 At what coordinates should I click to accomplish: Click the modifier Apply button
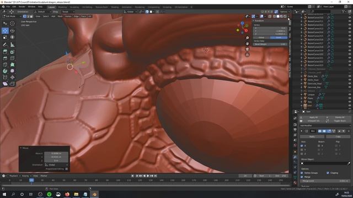click(312, 136)
